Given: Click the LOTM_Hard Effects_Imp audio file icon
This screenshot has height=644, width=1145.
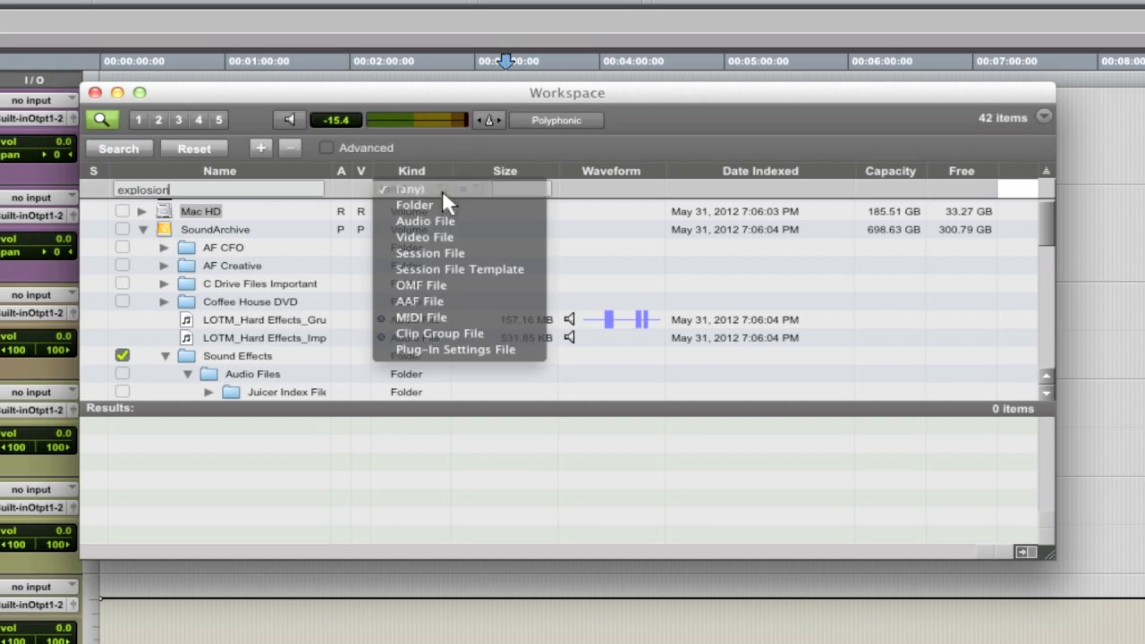Looking at the screenshot, I should [x=186, y=338].
